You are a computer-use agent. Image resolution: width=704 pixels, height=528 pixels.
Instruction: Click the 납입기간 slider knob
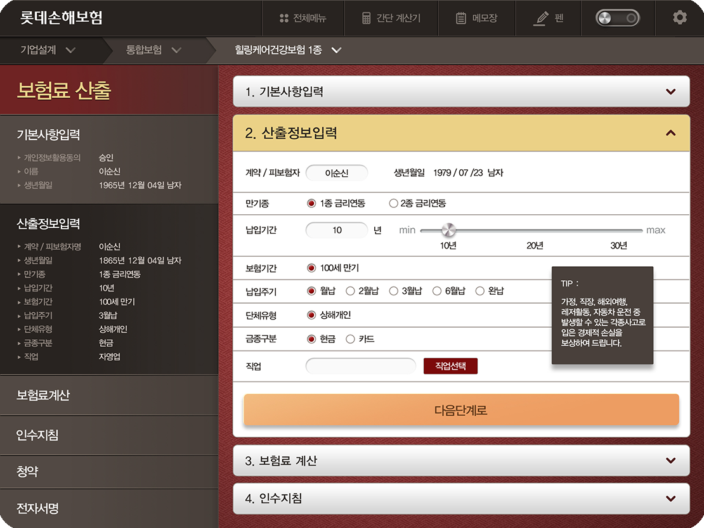pos(448,229)
